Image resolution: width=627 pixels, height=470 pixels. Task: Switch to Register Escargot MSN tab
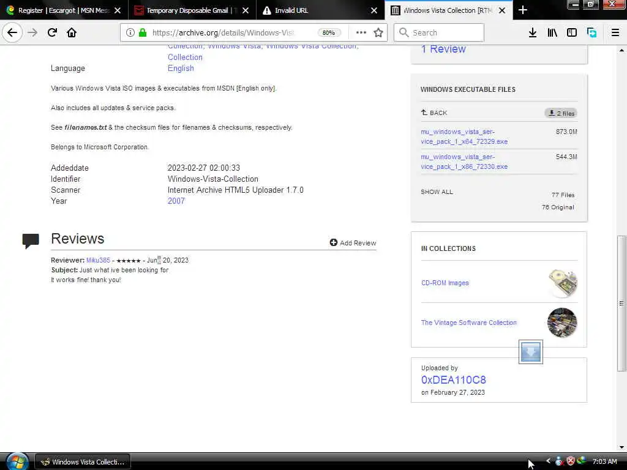(64, 10)
